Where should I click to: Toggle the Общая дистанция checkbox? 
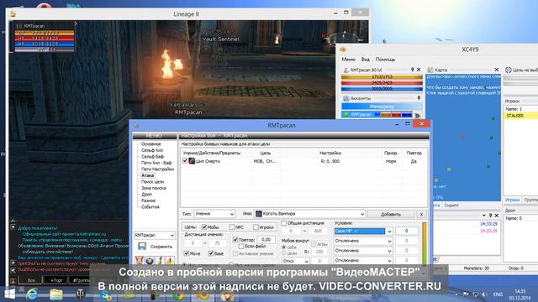284,223
